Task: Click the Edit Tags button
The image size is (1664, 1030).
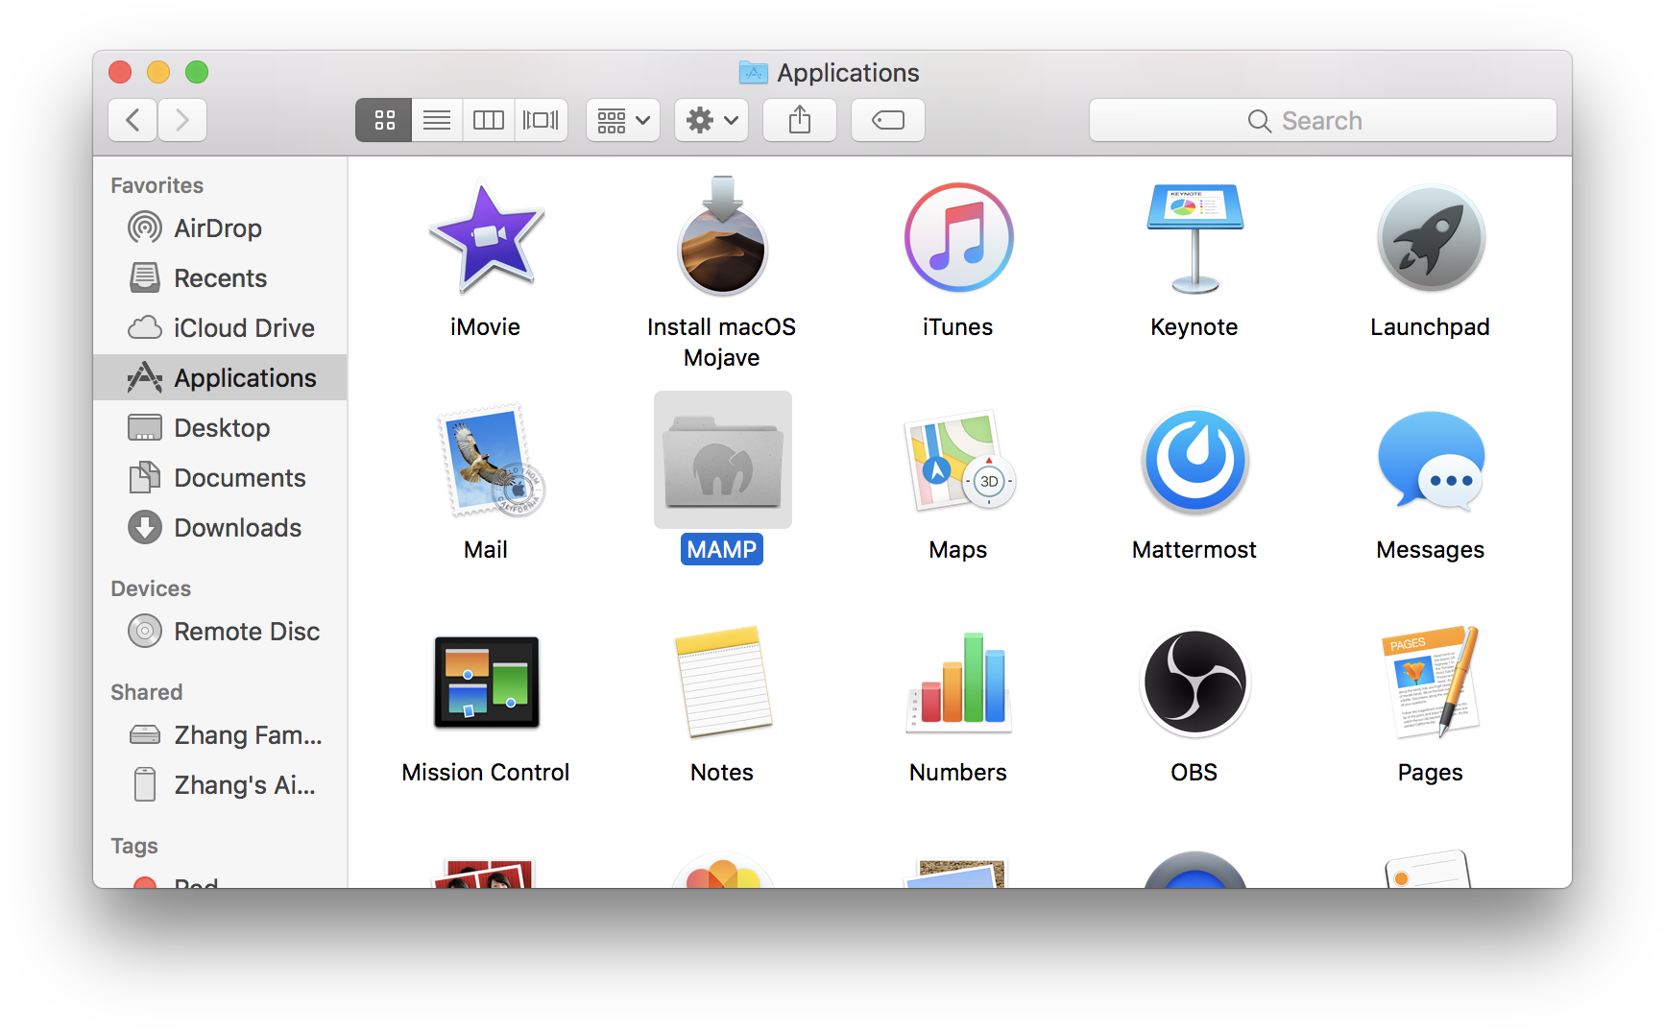Action: [x=888, y=120]
